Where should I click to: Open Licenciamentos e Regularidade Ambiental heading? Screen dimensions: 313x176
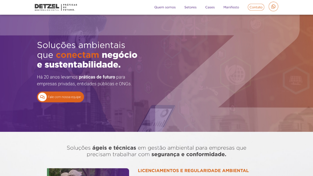tap(193, 171)
